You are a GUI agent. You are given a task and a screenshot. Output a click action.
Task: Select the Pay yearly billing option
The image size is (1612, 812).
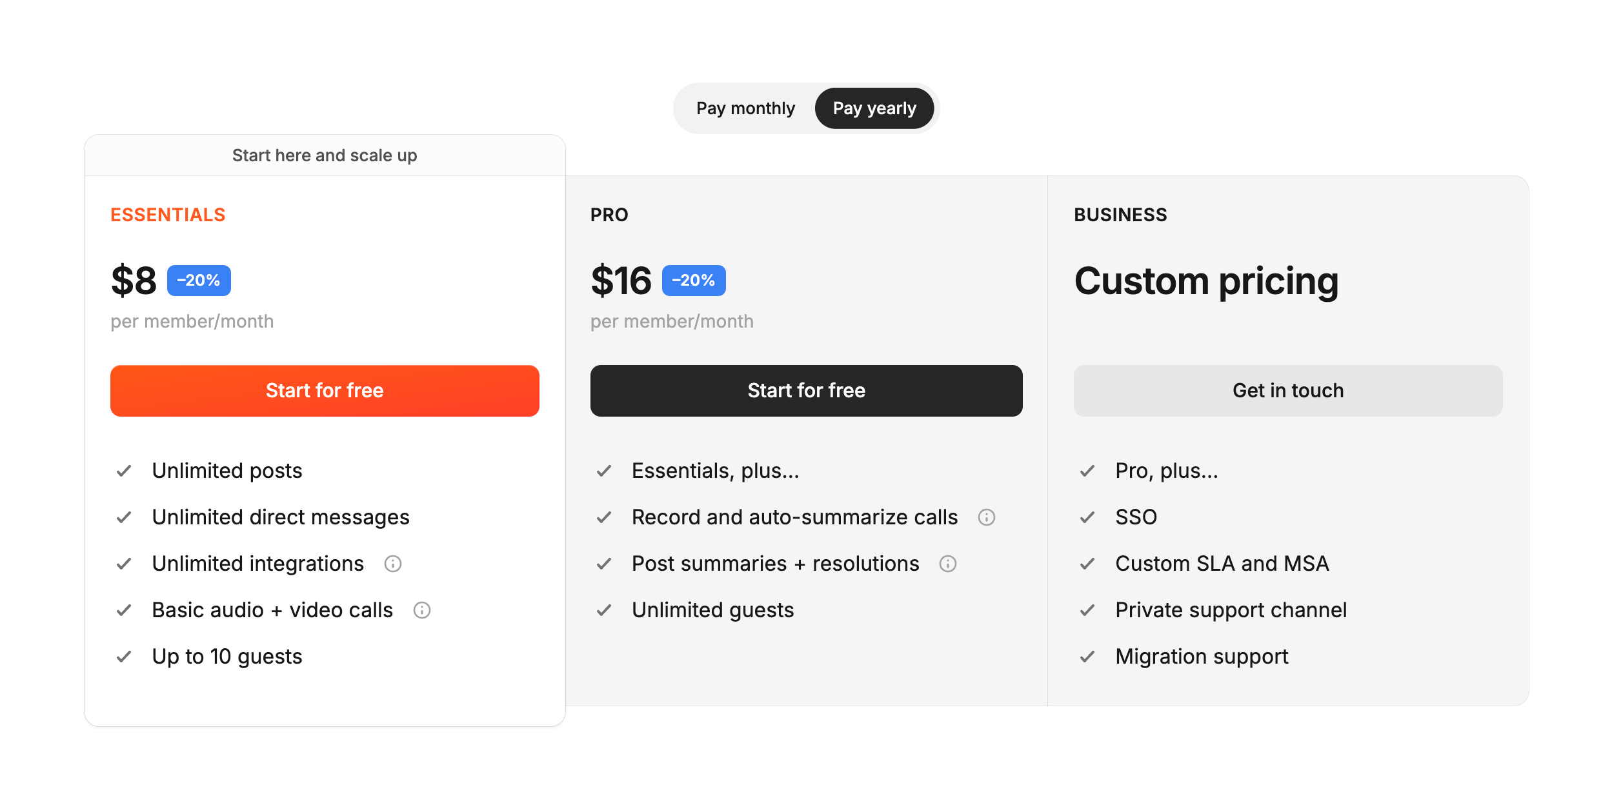coord(874,108)
